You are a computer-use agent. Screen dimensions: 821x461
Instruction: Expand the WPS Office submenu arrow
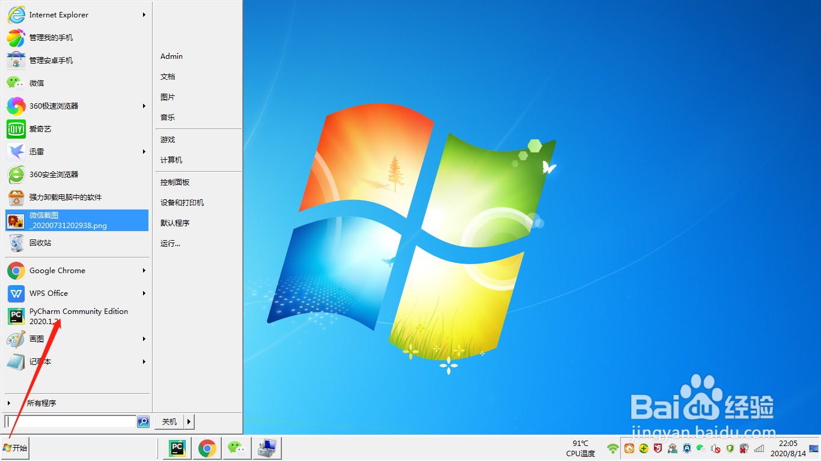coord(144,293)
